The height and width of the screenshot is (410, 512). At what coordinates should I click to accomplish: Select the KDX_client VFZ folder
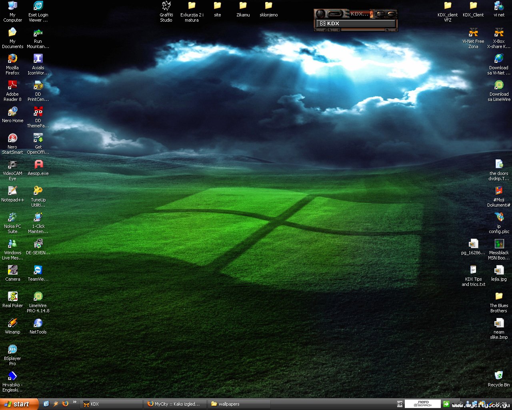pos(448,11)
